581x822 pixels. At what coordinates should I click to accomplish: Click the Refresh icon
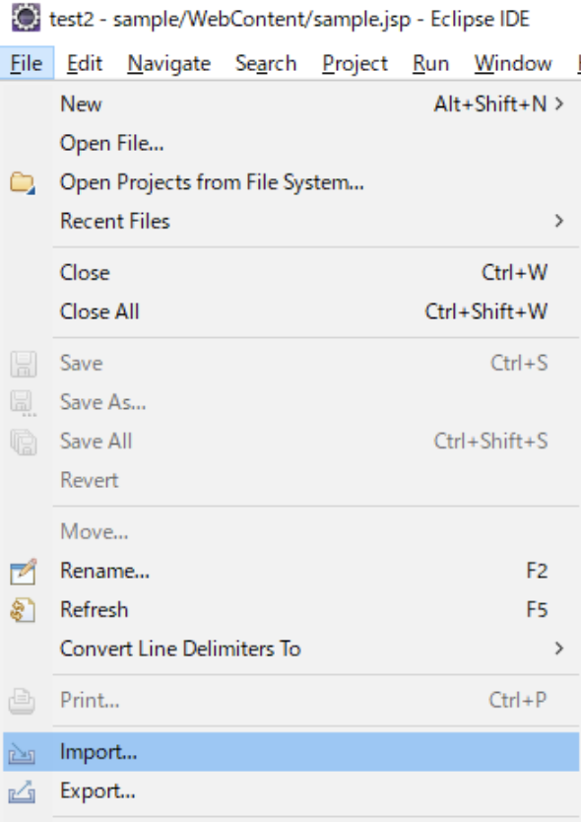[x=23, y=610]
